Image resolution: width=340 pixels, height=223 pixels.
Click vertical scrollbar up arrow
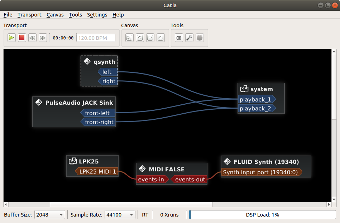[334, 52]
